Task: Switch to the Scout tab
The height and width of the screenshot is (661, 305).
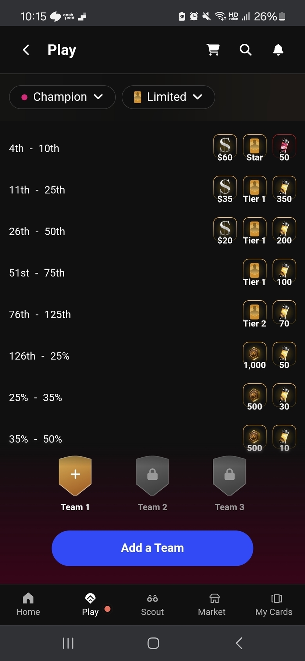Action: (x=152, y=605)
